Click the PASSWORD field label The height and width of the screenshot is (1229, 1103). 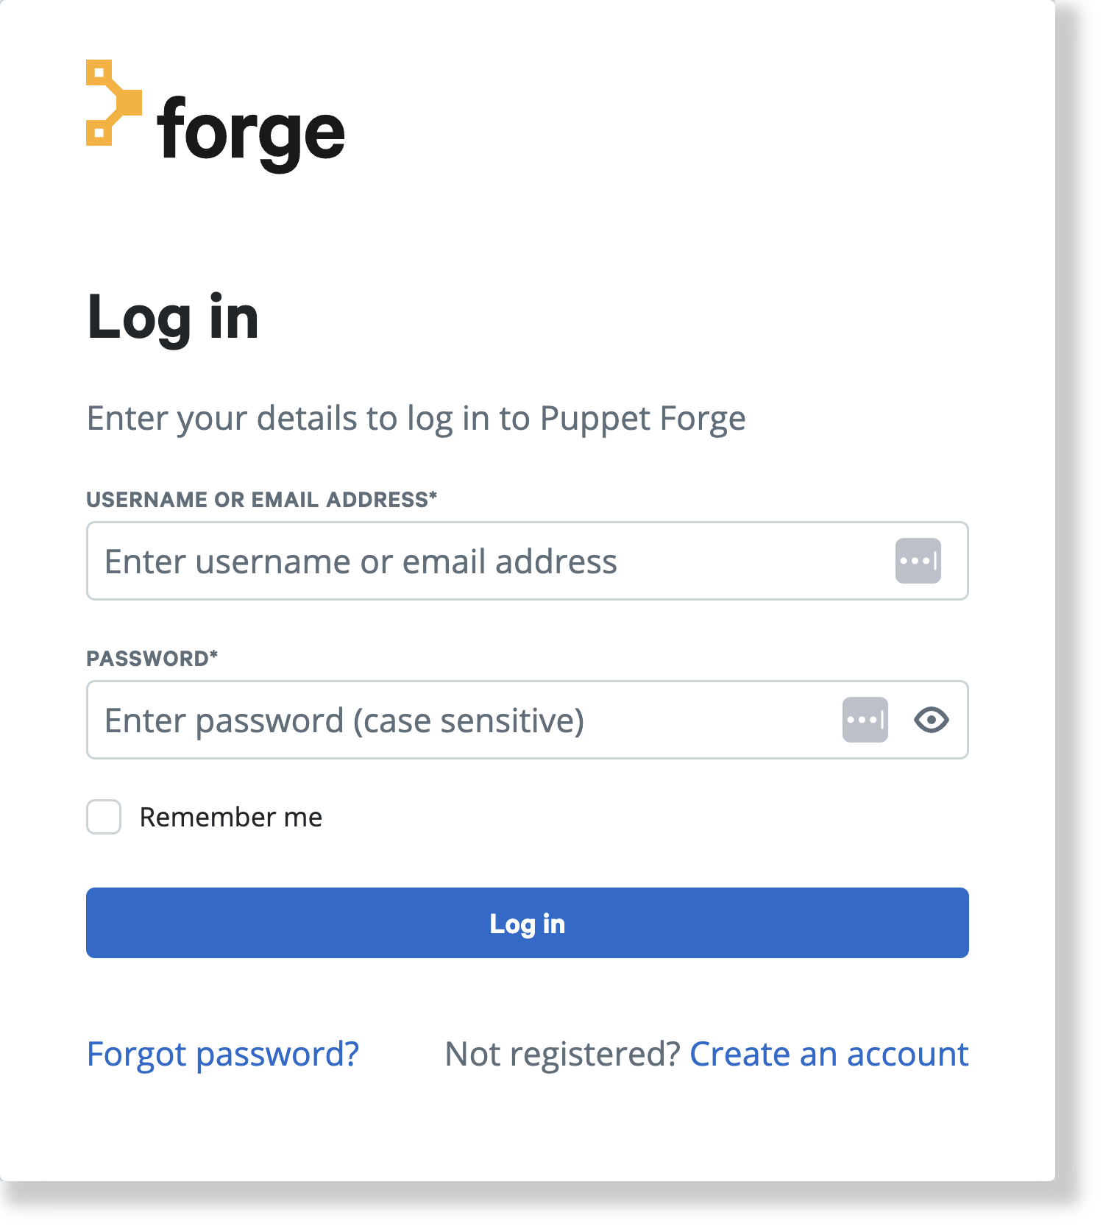pyautogui.click(x=147, y=659)
